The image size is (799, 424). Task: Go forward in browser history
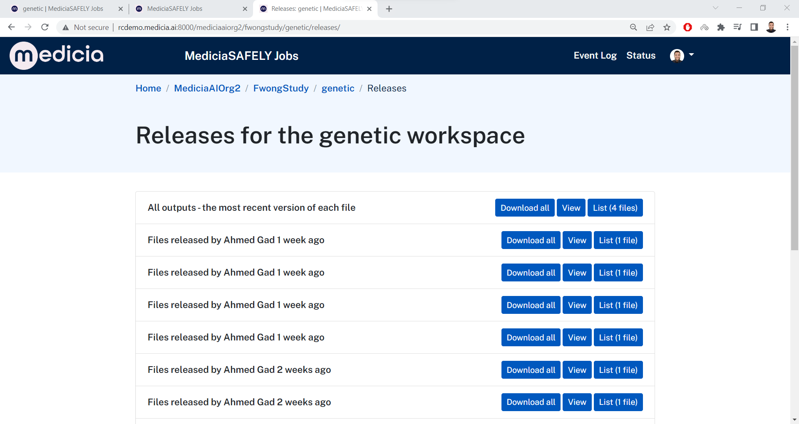[x=28, y=27]
